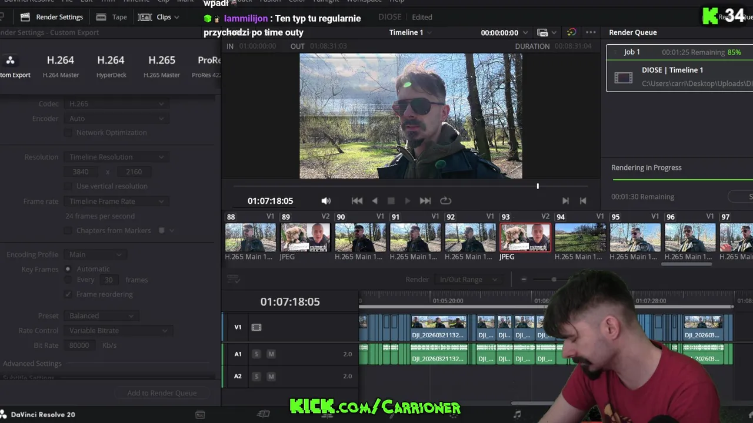Select the H.264 Master preset
This screenshot has width=753, height=423.
click(x=61, y=66)
